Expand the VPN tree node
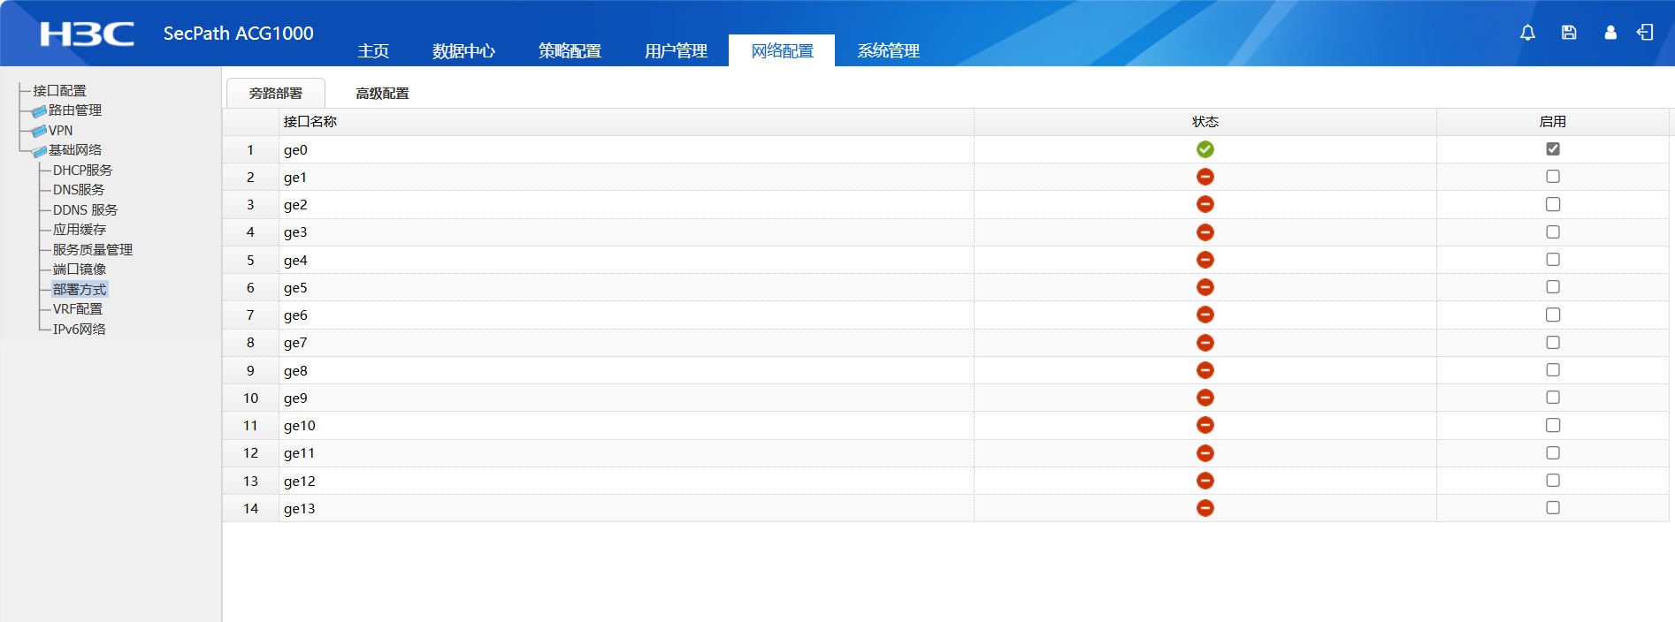The image size is (1675, 622). (39, 132)
